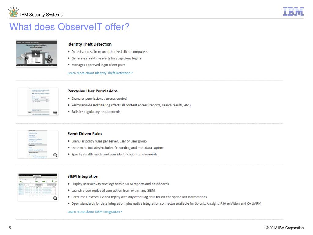
Task: Click the 2013 IBM Corporation copyright text
Action: (285, 228)
